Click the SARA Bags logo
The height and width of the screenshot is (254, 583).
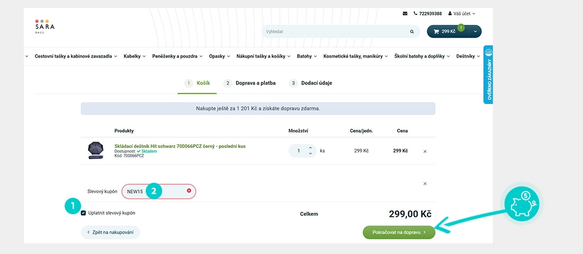[45, 27]
